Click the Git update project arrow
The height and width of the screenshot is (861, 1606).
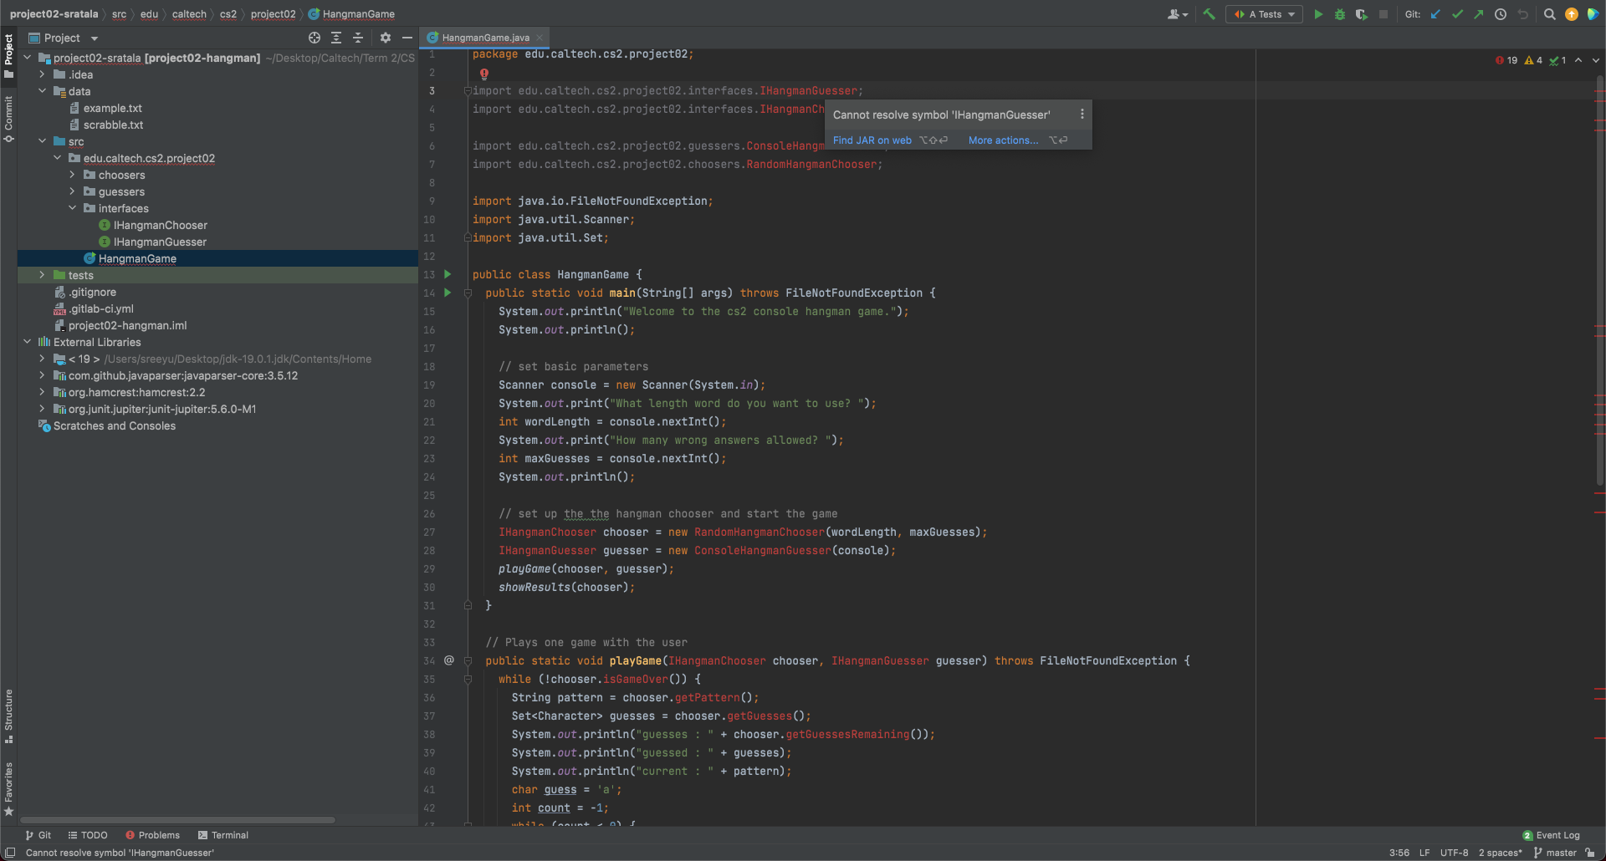(x=1435, y=14)
